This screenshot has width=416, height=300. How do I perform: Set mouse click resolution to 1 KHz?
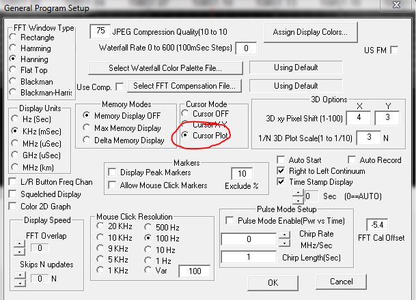(102, 271)
